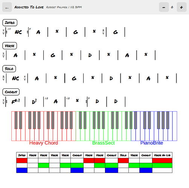189x188 pixels.
Task: Select the Chorus section label
Action: coord(11,92)
